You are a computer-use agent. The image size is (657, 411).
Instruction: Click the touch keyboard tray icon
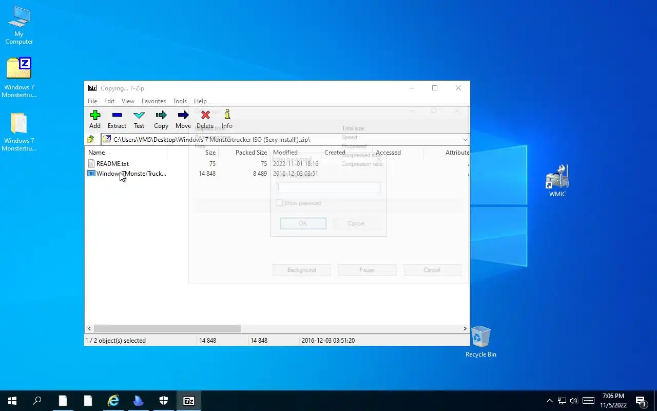pyautogui.click(x=589, y=401)
